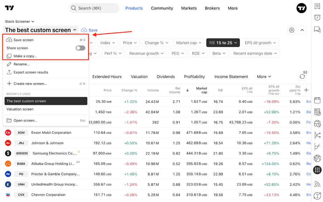
Task: Click the Exxon Mobil logo icon
Action: (x=8, y=133)
